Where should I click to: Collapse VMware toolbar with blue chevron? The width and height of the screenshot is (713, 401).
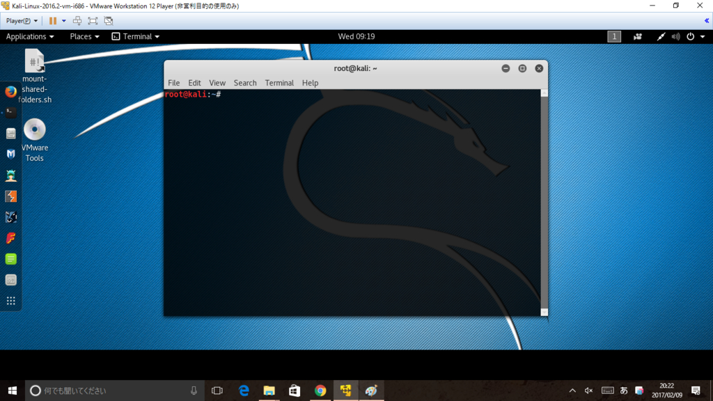(x=707, y=20)
